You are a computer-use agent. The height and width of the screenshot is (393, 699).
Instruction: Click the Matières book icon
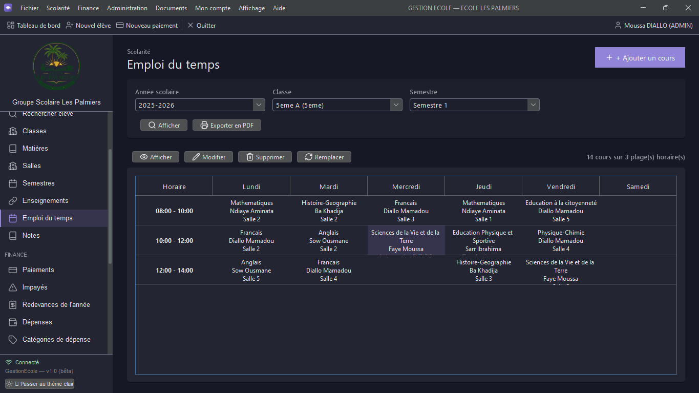(x=13, y=149)
